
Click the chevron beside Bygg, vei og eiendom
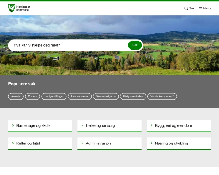coord(152,125)
